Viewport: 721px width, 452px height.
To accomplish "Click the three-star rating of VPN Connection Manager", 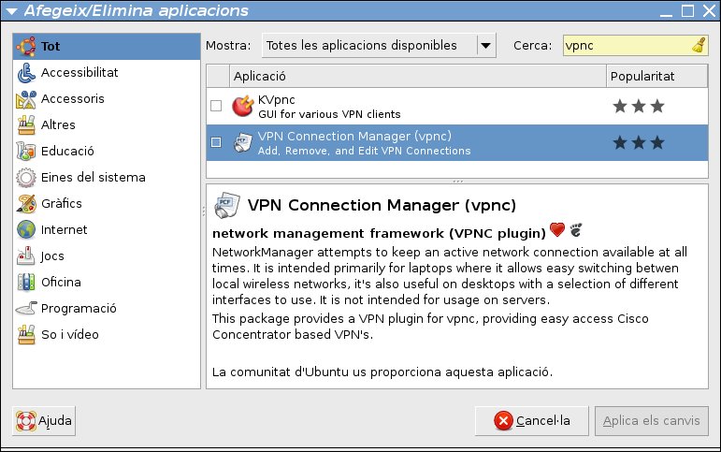I will point(639,142).
